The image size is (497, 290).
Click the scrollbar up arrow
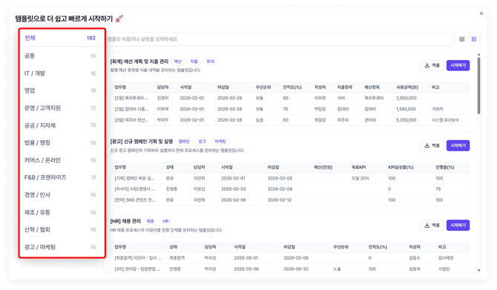coord(478,55)
